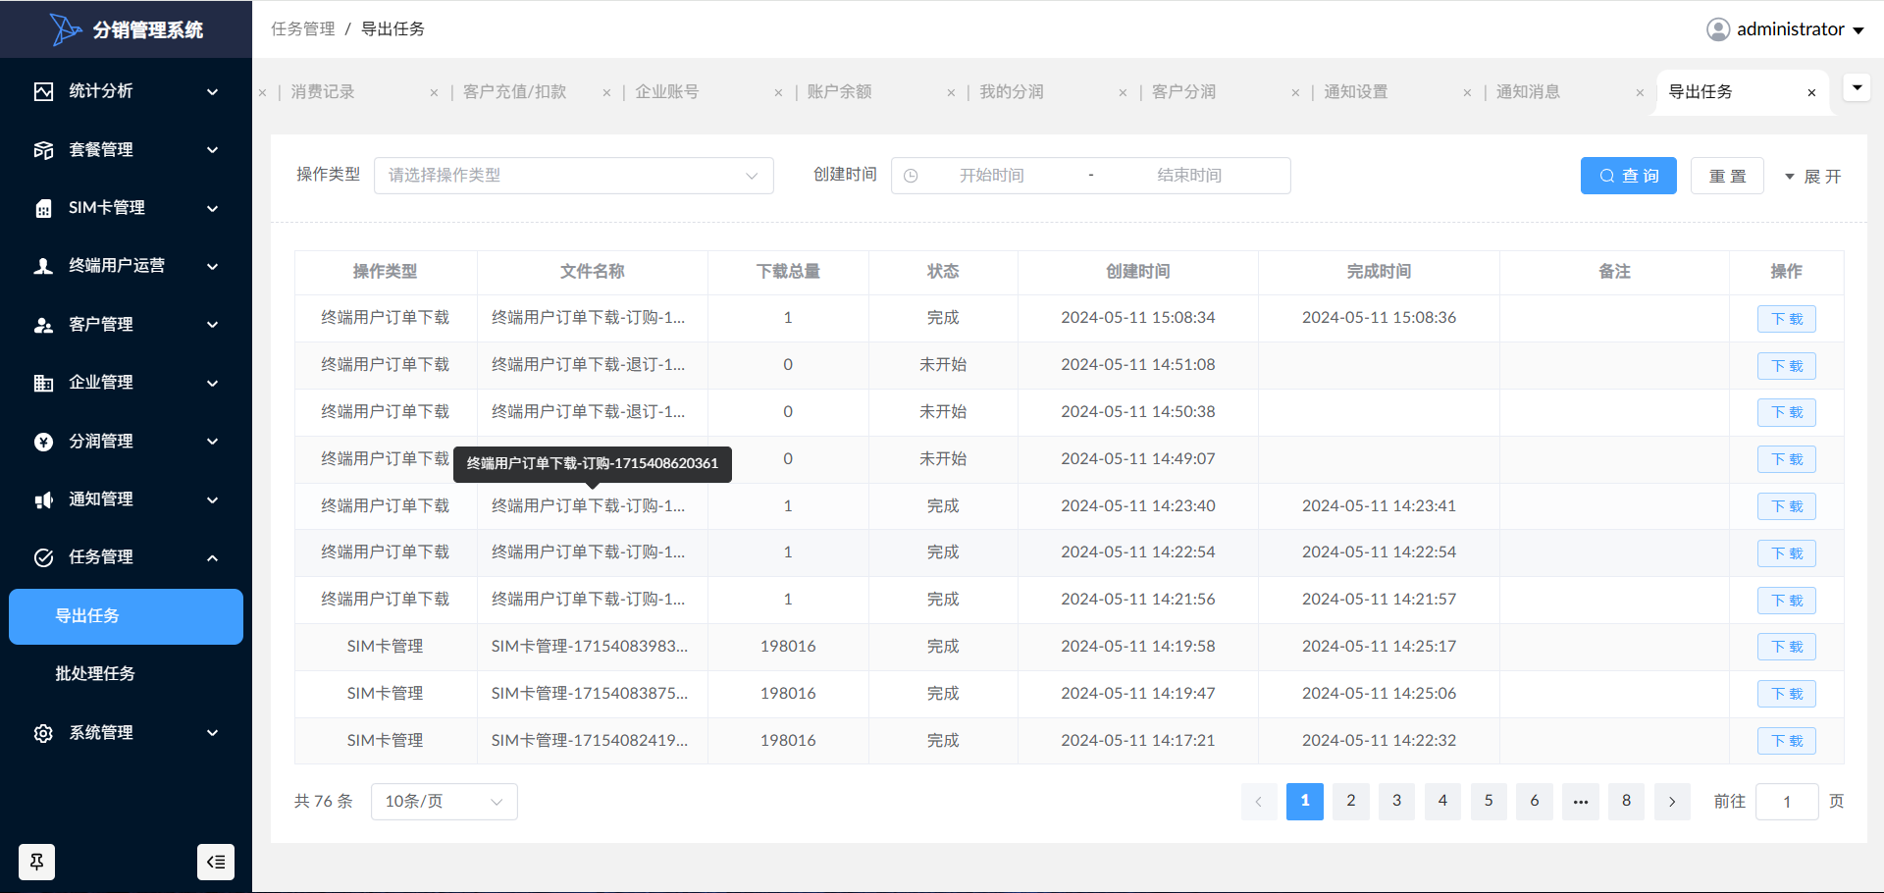Screen dimensions: 1884x893
Task: Go to page 8
Action: pyautogui.click(x=1627, y=802)
